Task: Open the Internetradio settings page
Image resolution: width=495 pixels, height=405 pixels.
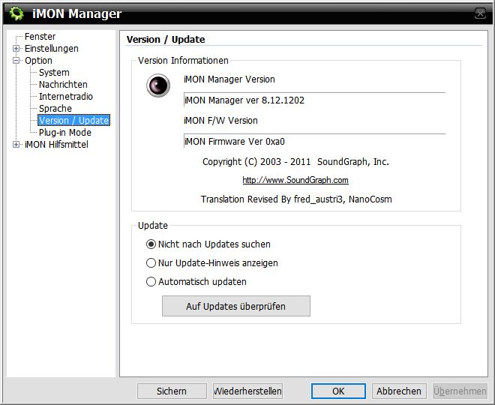Action: point(66,97)
